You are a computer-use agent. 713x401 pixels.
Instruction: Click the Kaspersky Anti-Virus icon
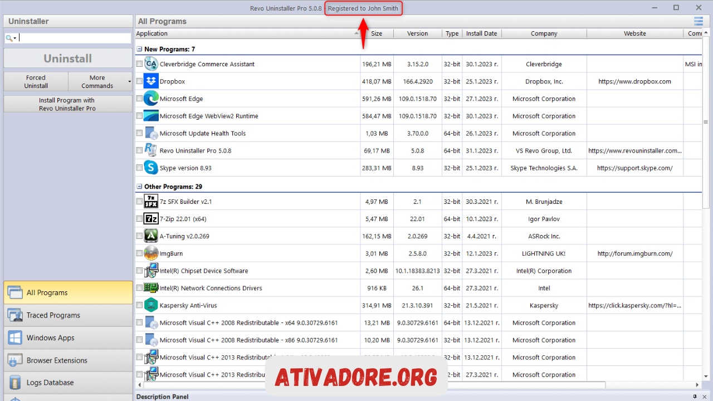(151, 305)
